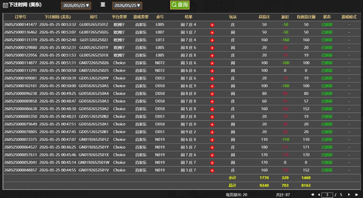The width and height of the screenshot is (363, 198).
Task: Play replay video for order 260525000131319
Action: pyautogui.click(x=212, y=40)
